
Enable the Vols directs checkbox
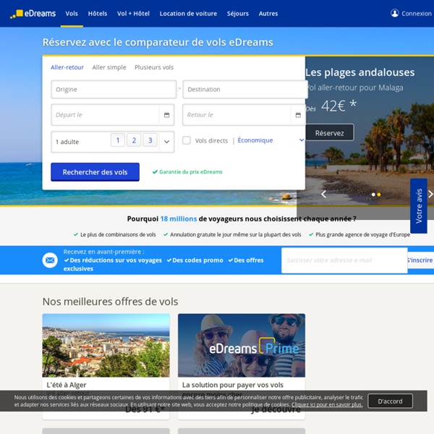187,140
